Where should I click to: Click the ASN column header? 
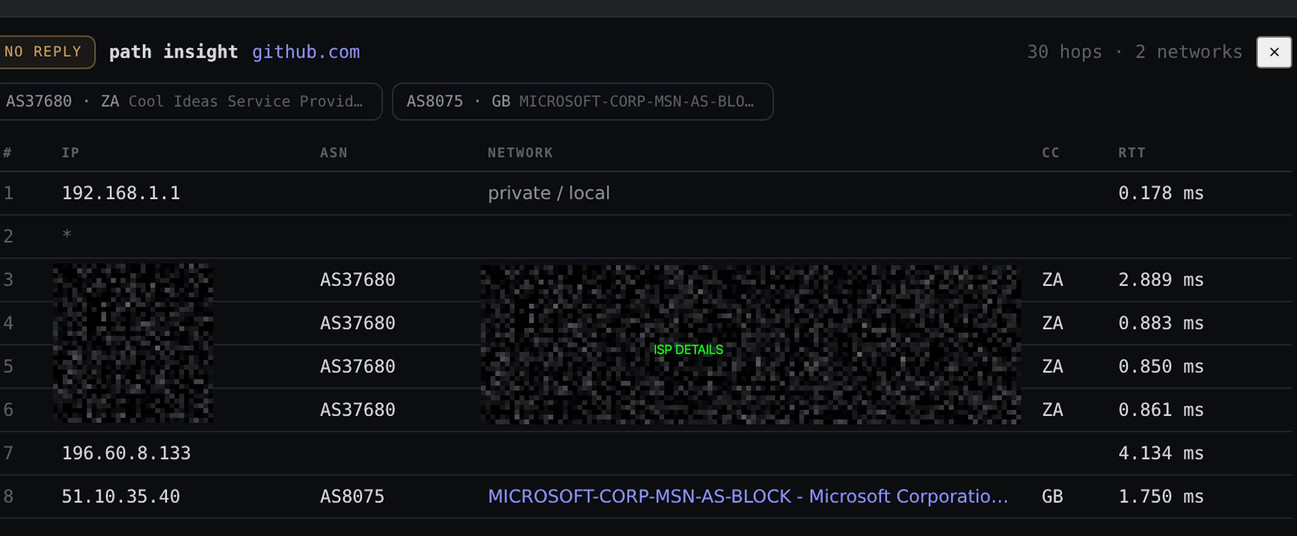pos(333,153)
